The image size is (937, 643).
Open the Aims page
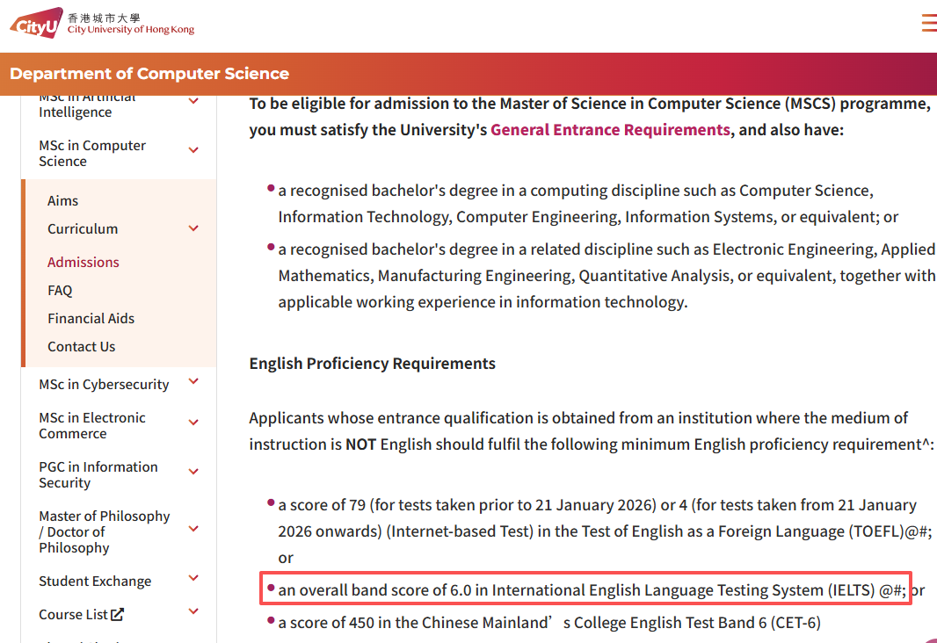[62, 200]
